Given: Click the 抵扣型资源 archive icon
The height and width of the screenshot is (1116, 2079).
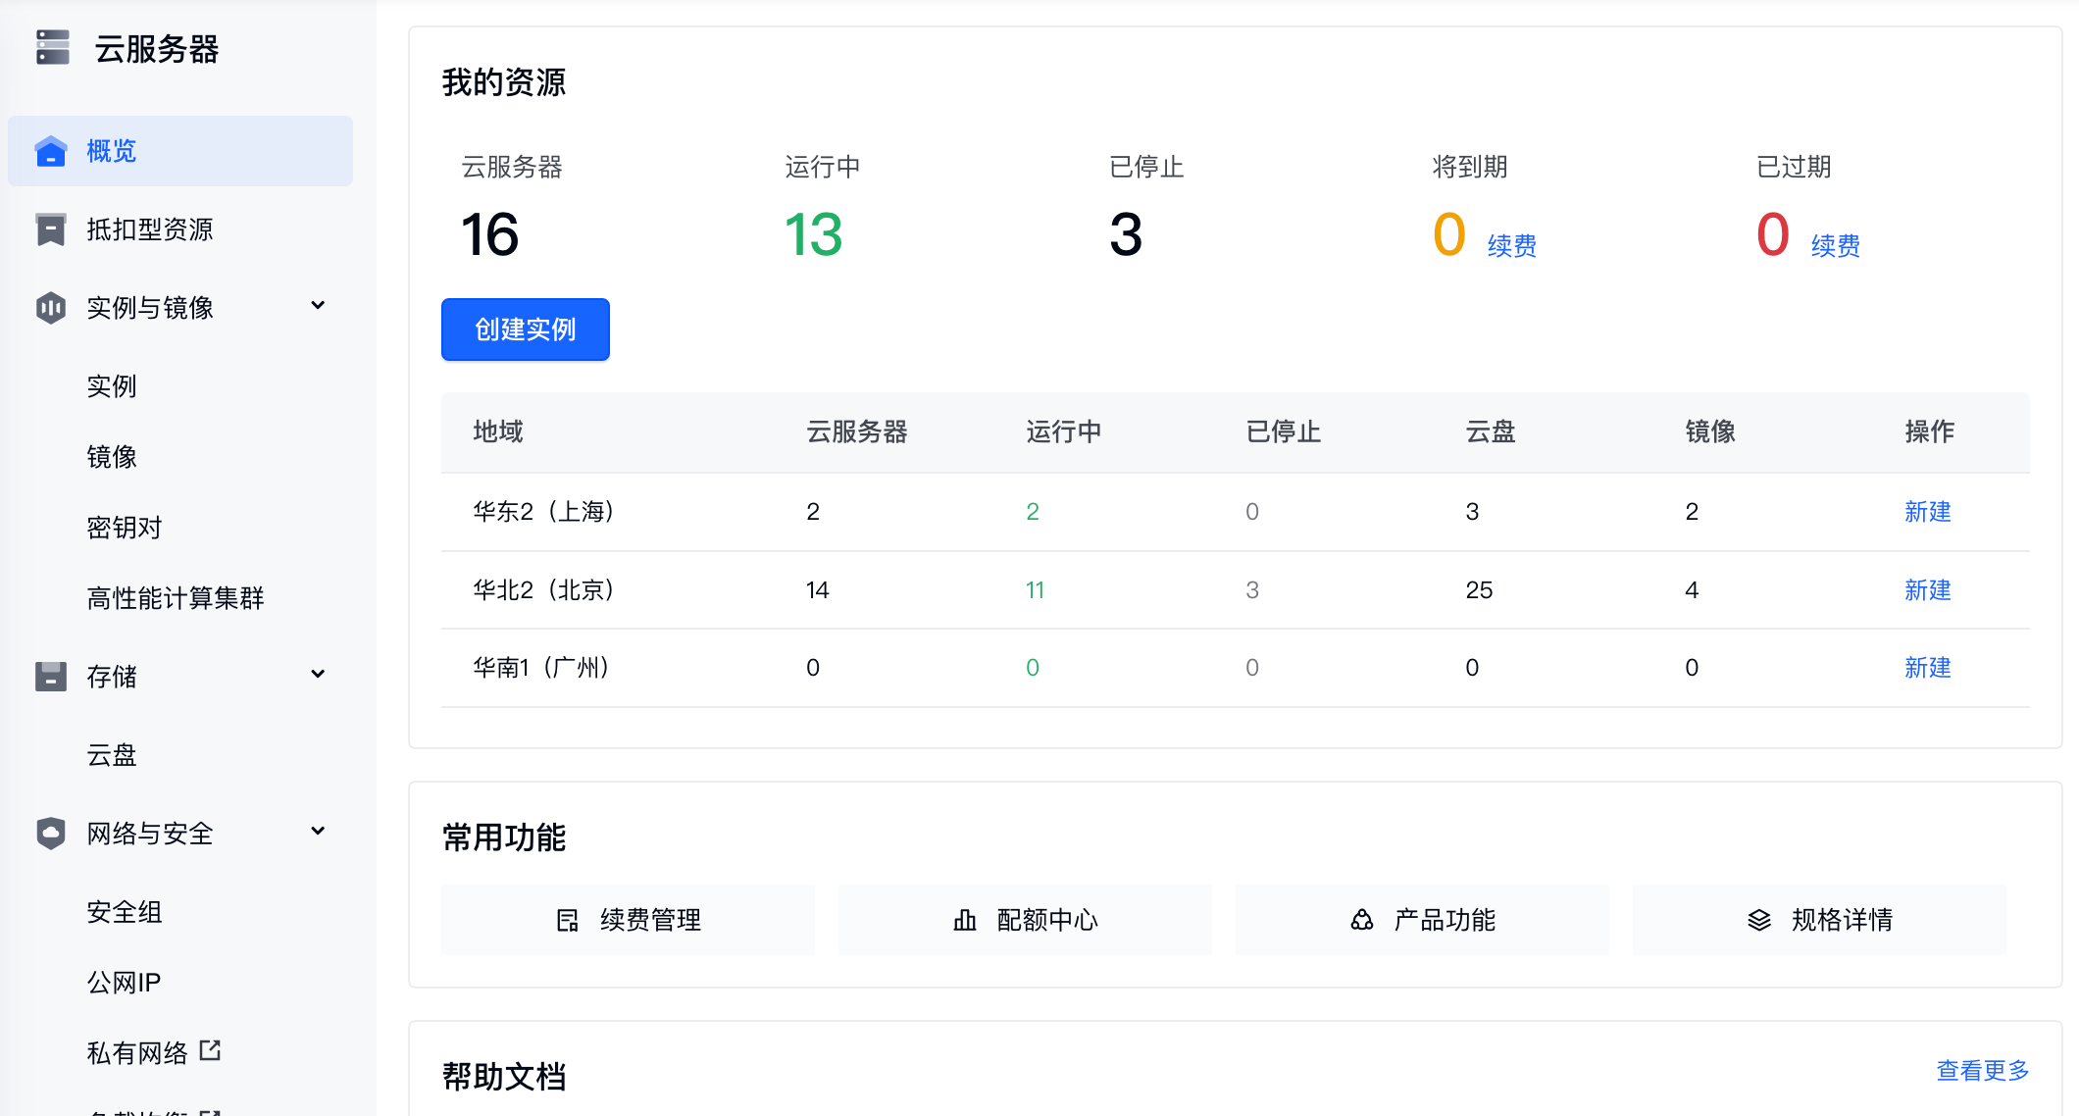Looking at the screenshot, I should coord(50,229).
